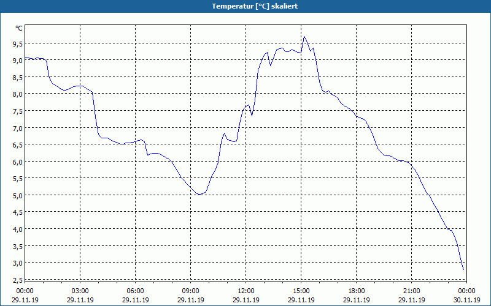Click the 2,5 temperature axis label
This screenshot has width=491, height=306.
[x=18, y=280]
